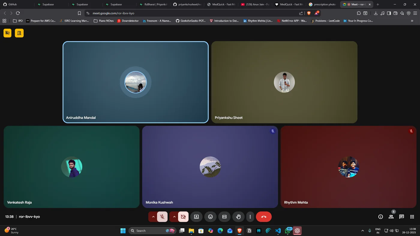Screen dimensions: 420x236
Task: Show people panel with 5 participants
Action: (x=391, y=217)
